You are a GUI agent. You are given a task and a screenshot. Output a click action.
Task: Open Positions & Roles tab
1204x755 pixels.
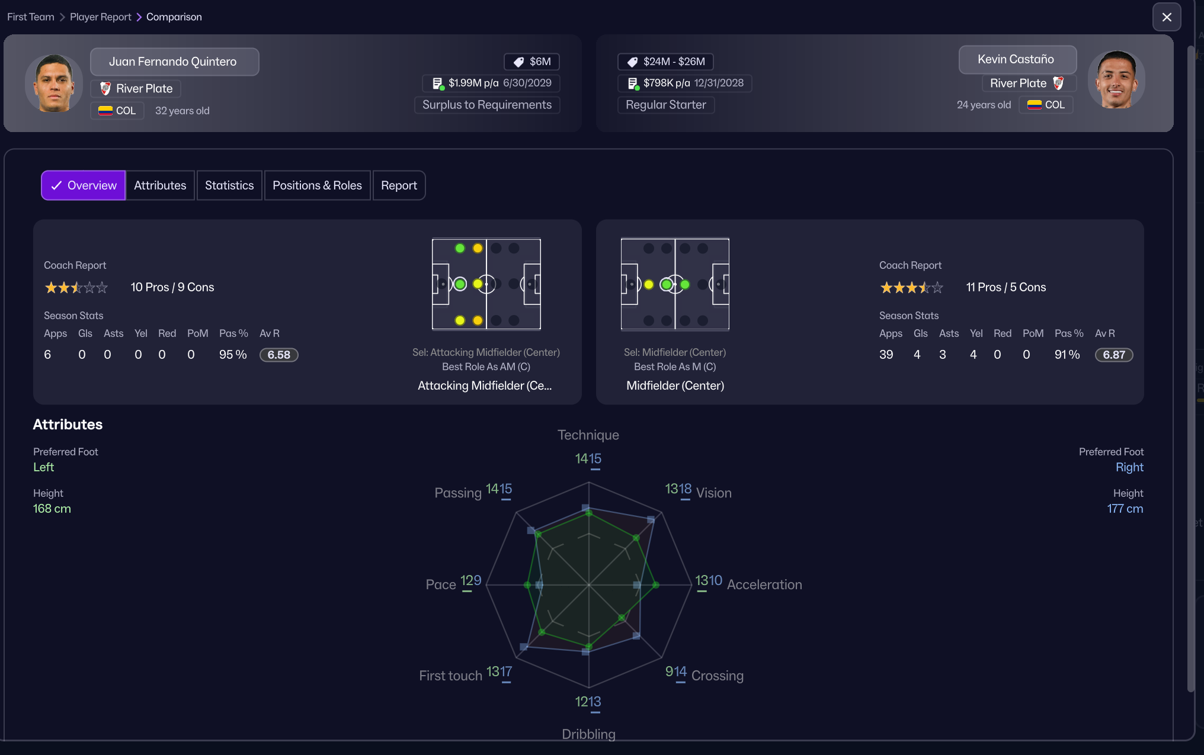[317, 185]
